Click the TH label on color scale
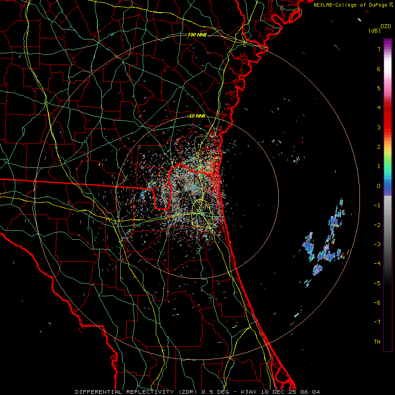 pos(377,342)
